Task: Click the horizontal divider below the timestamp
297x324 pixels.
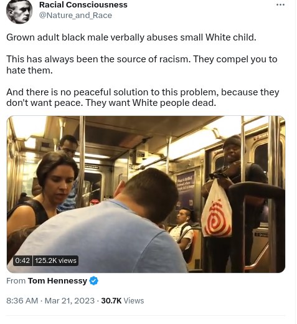Action: pos(146,316)
